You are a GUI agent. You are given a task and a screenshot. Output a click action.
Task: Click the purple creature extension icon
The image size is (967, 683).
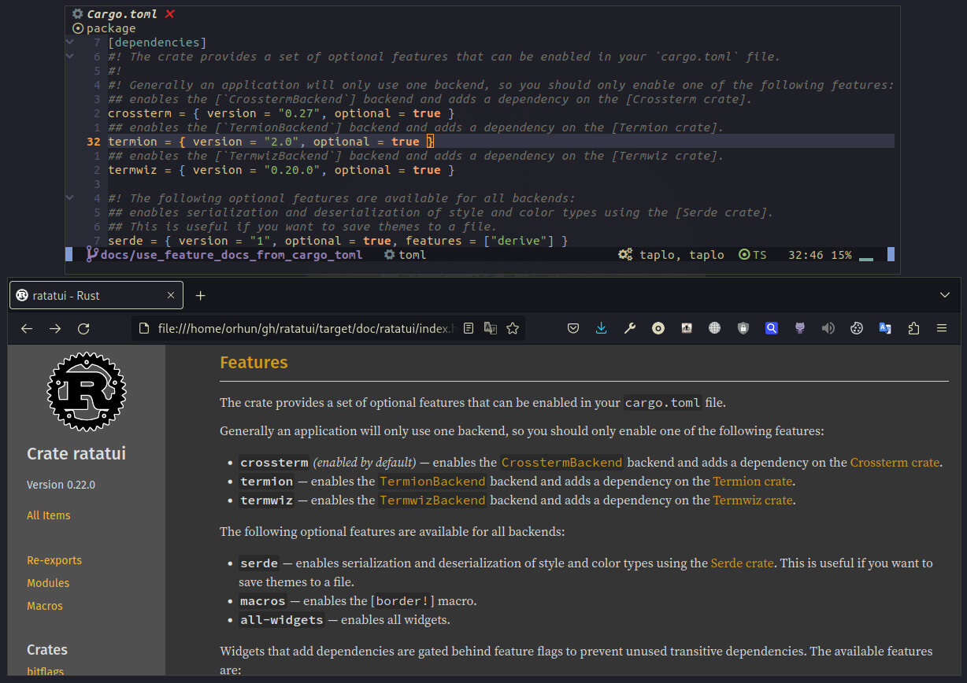[x=800, y=328]
